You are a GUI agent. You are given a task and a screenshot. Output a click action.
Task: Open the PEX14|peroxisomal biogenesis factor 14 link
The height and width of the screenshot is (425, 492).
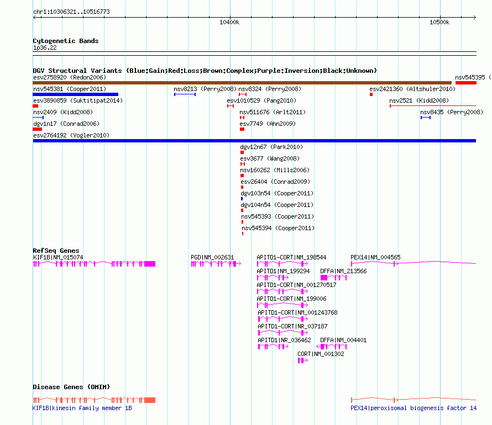[414, 408]
